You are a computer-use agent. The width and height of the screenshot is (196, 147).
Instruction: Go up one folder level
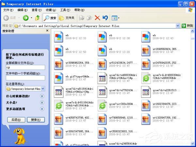[x=37, y=18]
